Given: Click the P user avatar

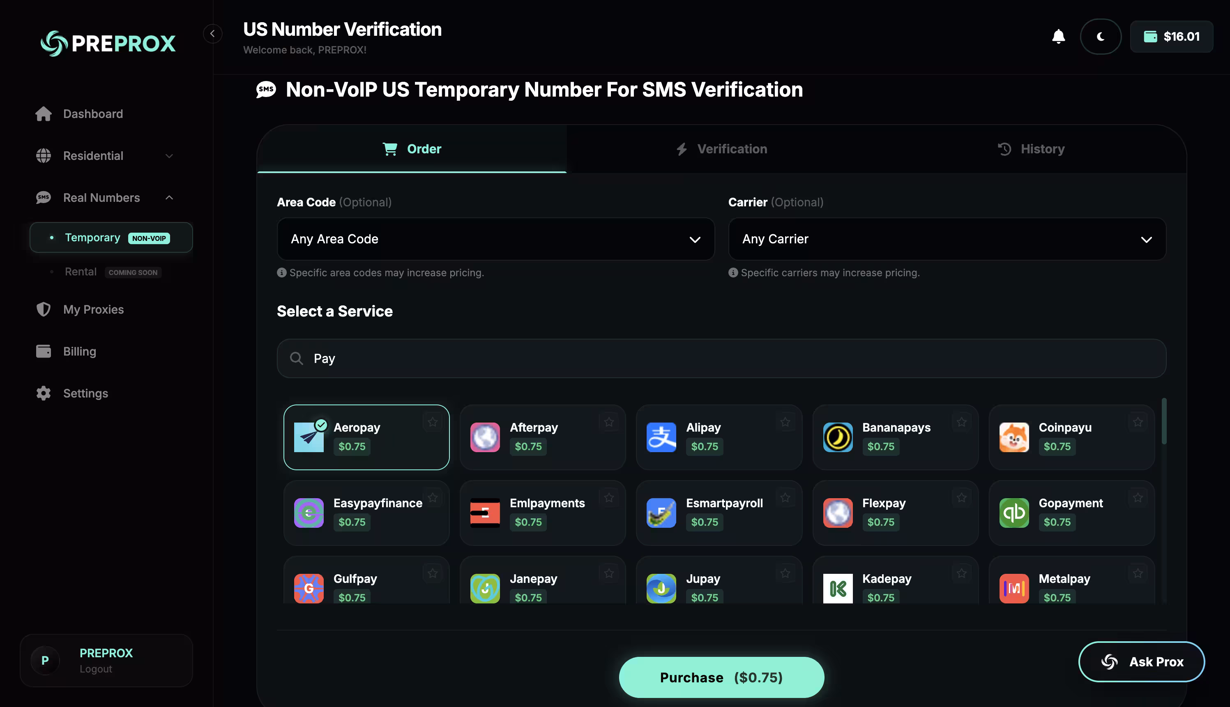Looking at the screenshot, I should pyautogui.click(x=45, y=660).
